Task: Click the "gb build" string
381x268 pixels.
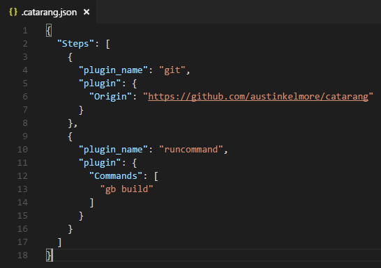Action: pyautogui.click(x=126, y=189)
